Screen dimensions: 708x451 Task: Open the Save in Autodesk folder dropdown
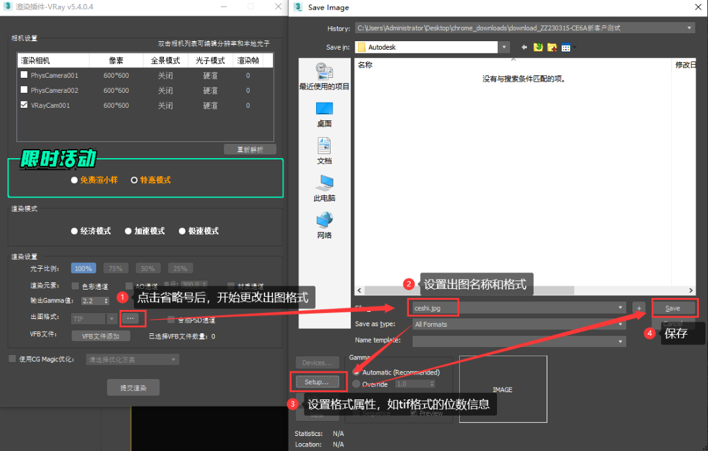pyautogui.click(x=504, y=47)
